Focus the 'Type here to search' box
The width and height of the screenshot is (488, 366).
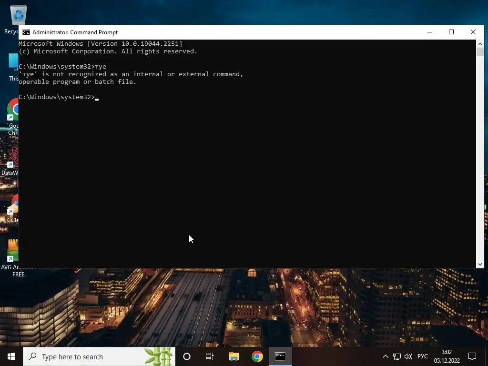click(99, 356)
